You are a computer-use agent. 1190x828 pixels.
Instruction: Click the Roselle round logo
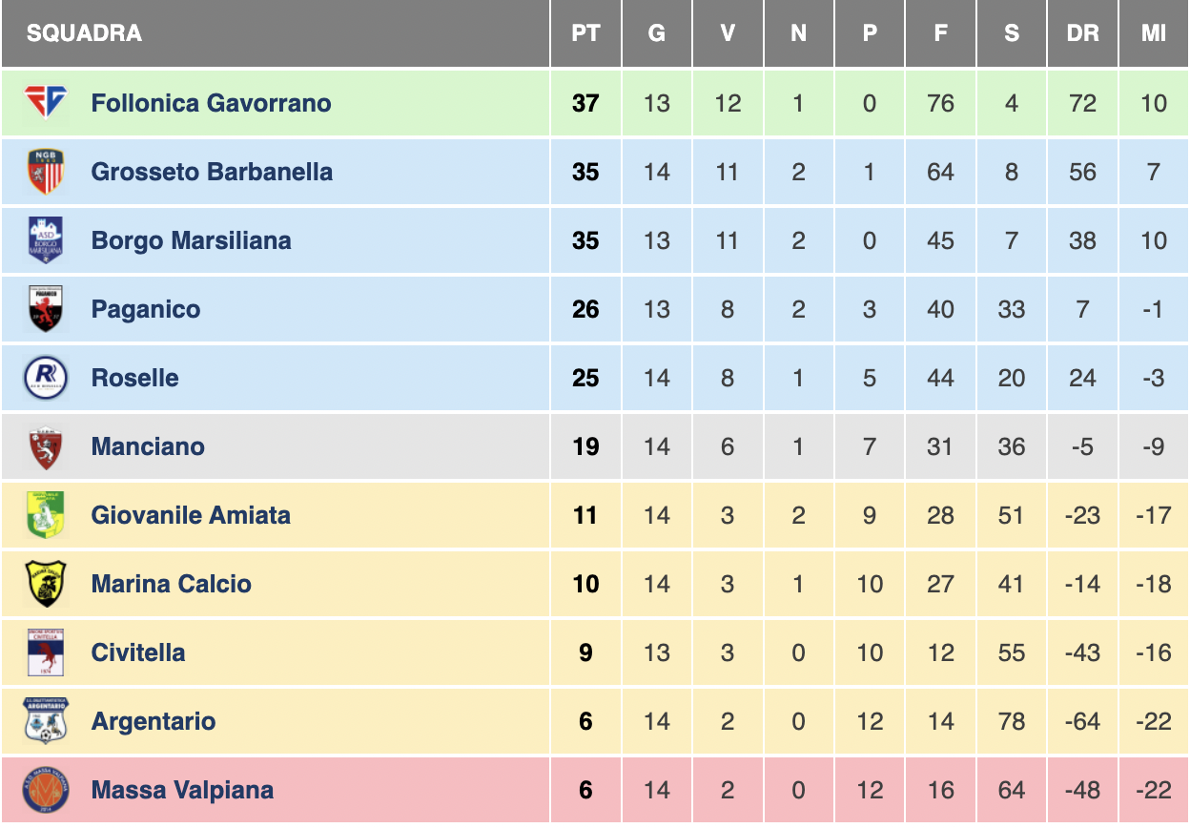coord(46,378)
